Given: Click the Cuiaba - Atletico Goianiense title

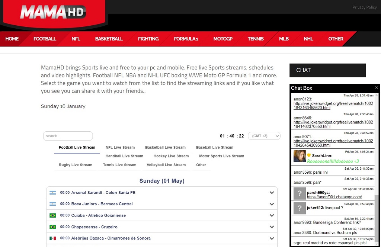Looking at the screenshot, I should coord(98,215).
